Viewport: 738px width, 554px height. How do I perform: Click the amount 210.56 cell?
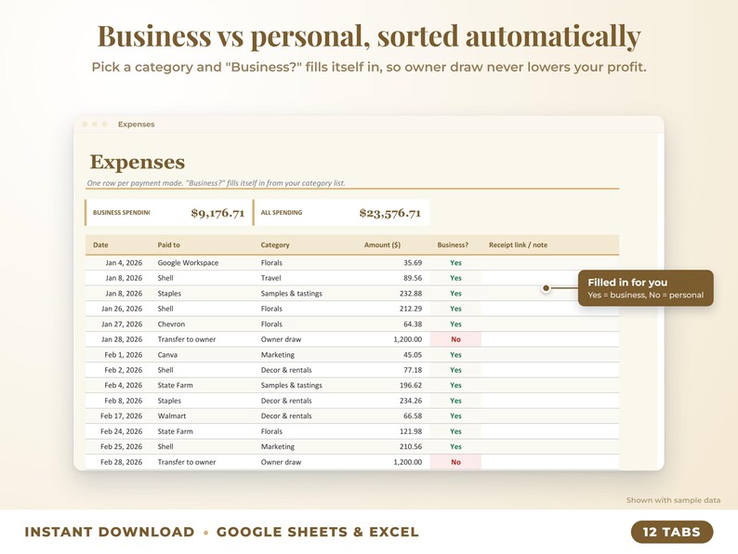[411, 447]
